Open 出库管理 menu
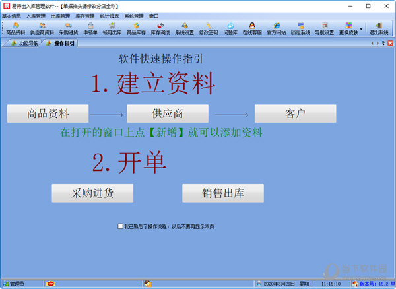 click(60, 16)
